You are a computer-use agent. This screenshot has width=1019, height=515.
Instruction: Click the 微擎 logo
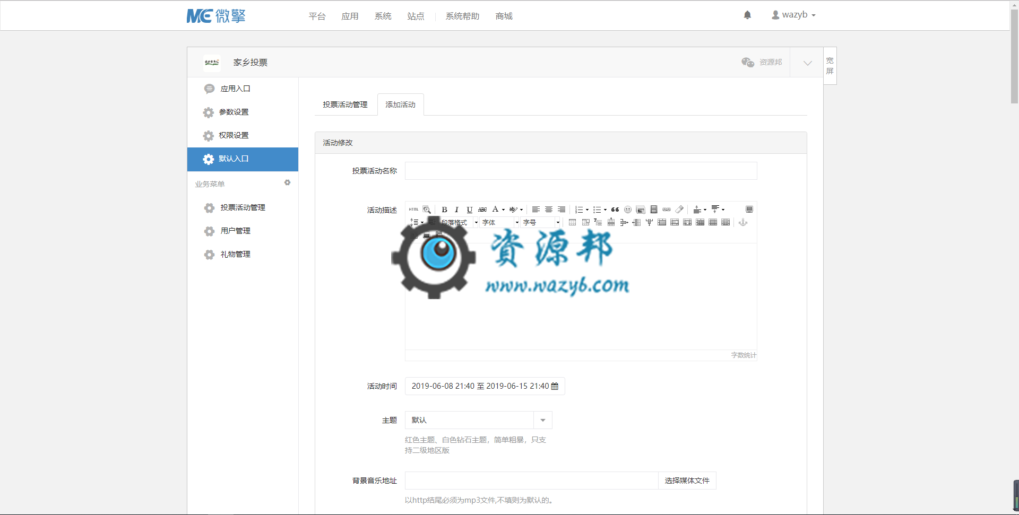pos(216,16)
